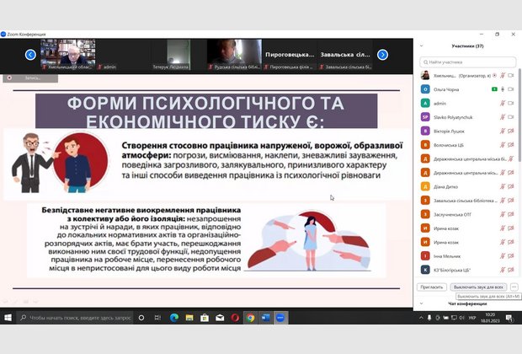The width and height of the screenshot is (522, 354).
Task: Toggle Slavko Polyatynchuk's camera icon
Action: (x=511, y=116)
